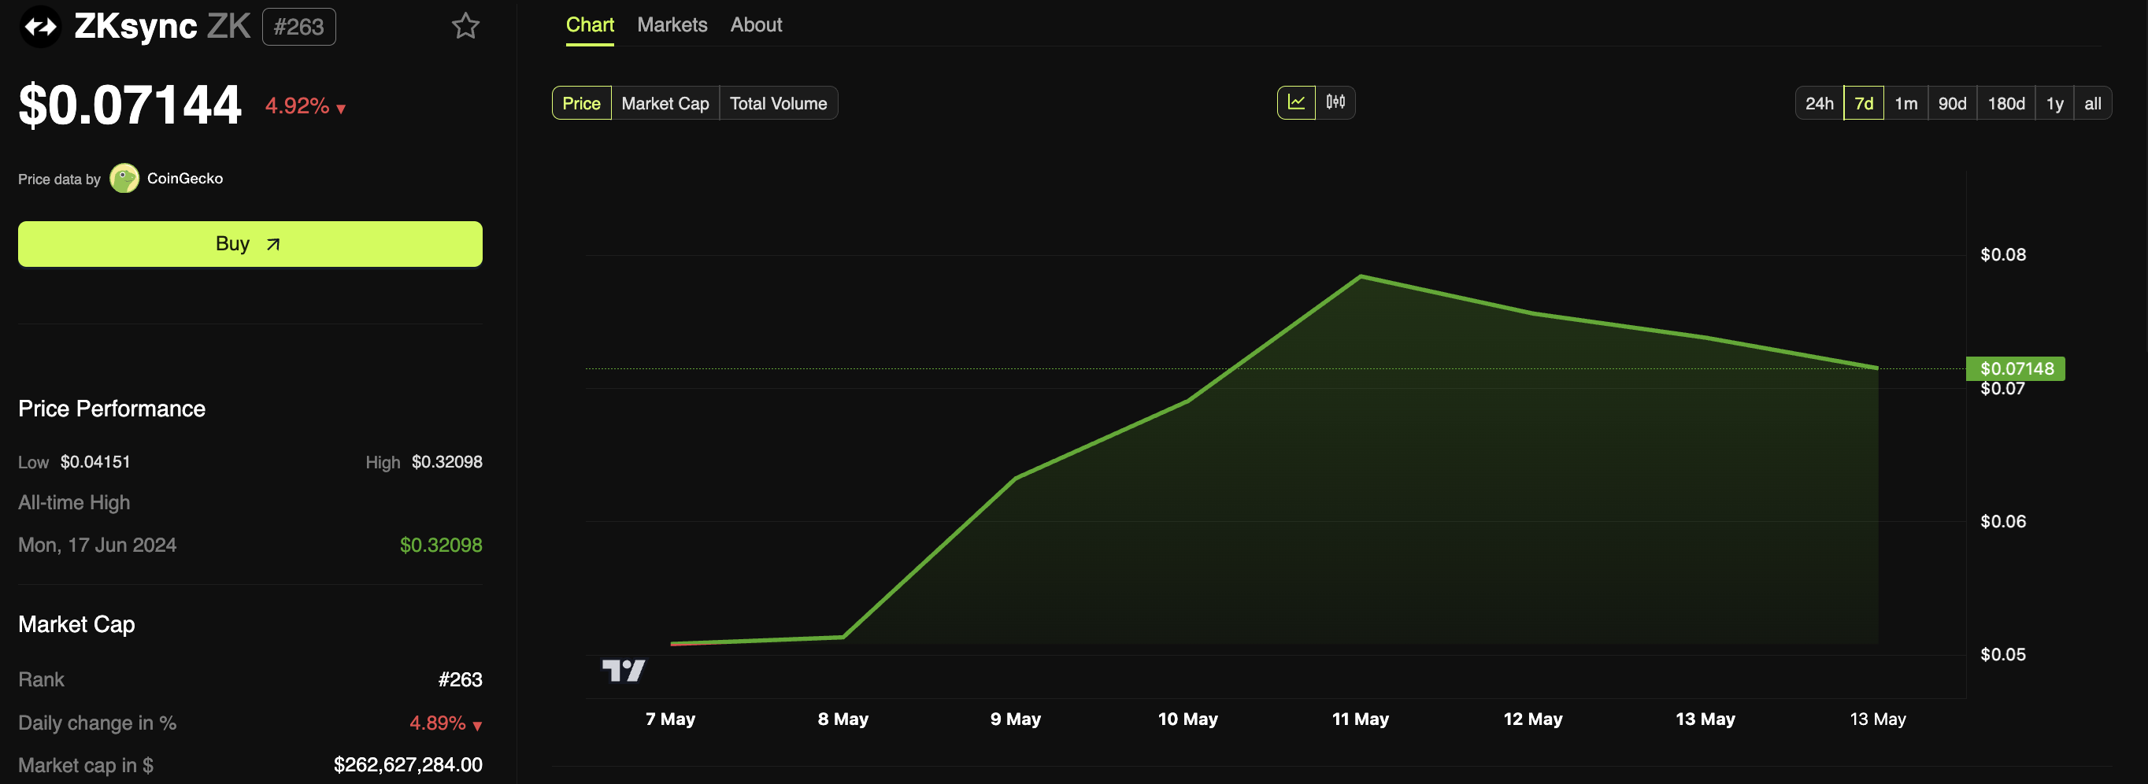Add ZKsync to favorites with star icon

tap(465, 26)
